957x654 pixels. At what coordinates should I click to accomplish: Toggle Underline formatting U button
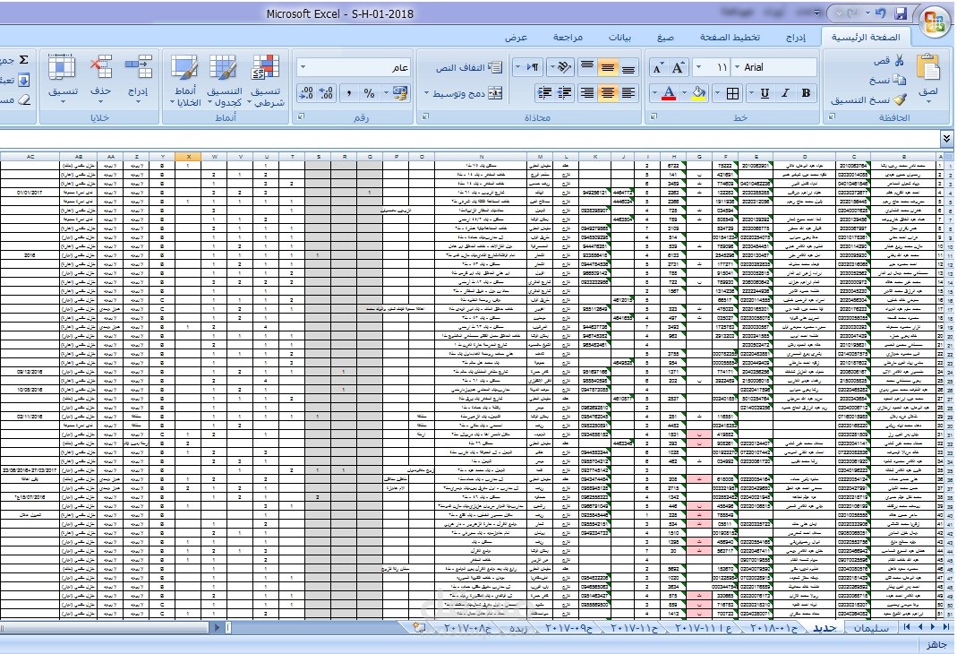765,93
